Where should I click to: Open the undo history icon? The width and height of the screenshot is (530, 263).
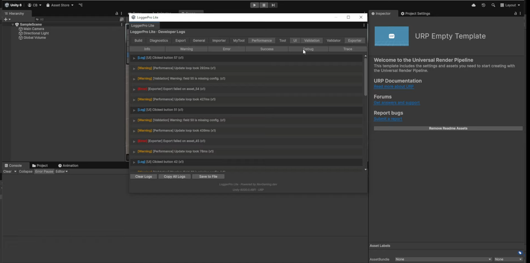(483, 5)
